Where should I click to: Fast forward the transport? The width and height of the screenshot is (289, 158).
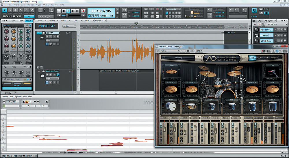pyautogui.click(x=77, y=11)
